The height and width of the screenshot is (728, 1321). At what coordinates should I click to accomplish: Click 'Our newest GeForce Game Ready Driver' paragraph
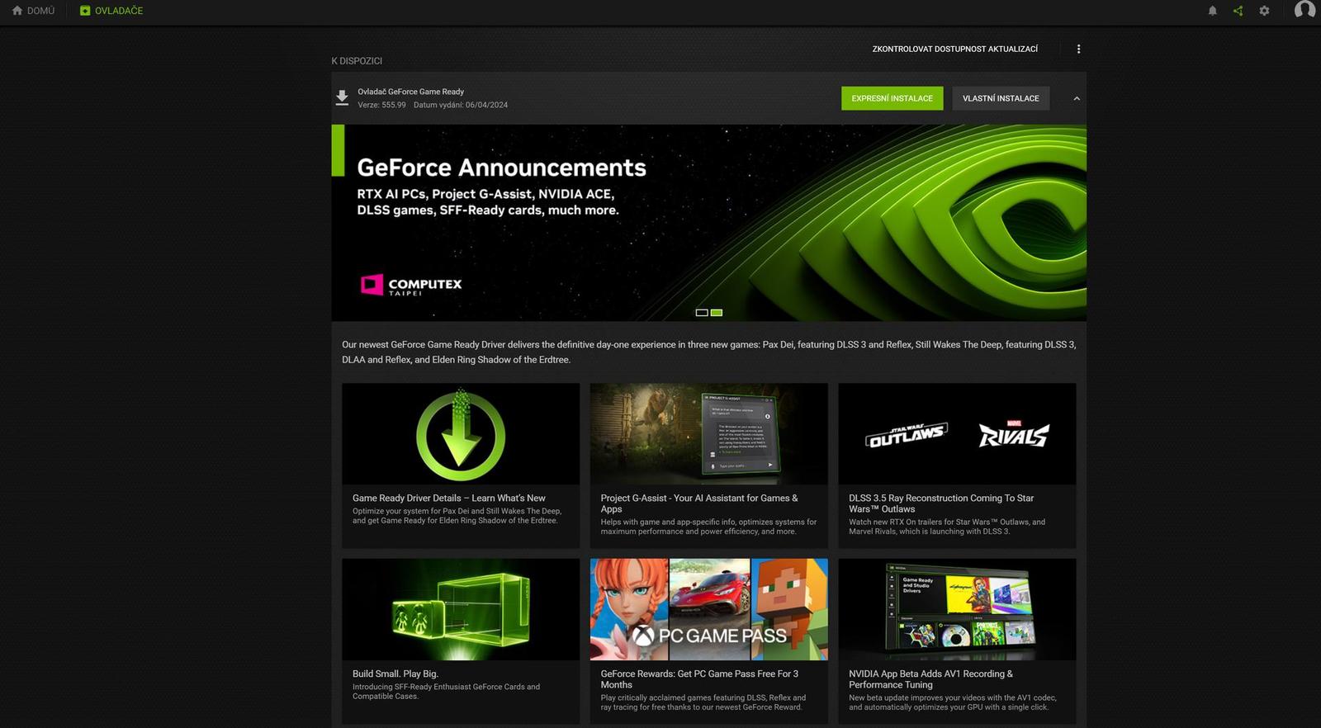point(708,352)
